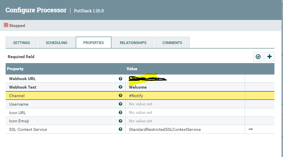The width and height of the screenshot is (283, 157).
Task: Set a value for Icon Emoji
Action: tap(185, 121)
